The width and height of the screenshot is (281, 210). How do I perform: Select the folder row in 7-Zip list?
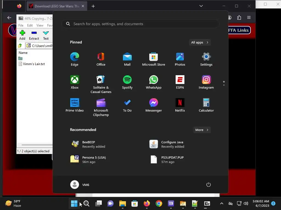point(20,59)
